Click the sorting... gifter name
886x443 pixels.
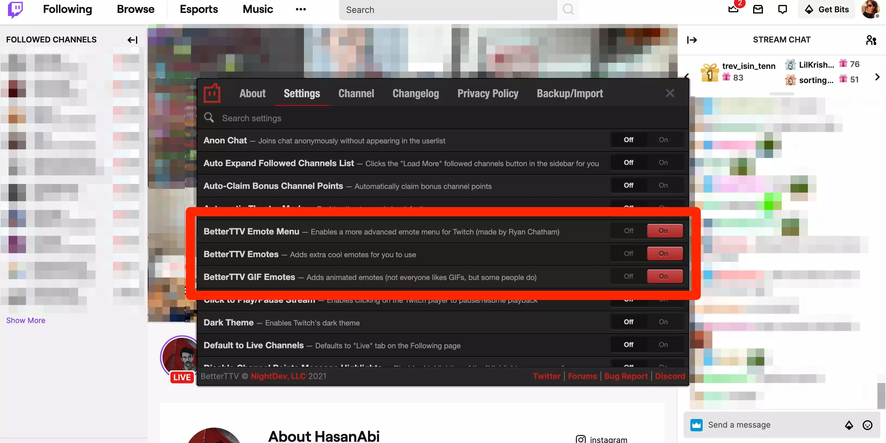816,80
